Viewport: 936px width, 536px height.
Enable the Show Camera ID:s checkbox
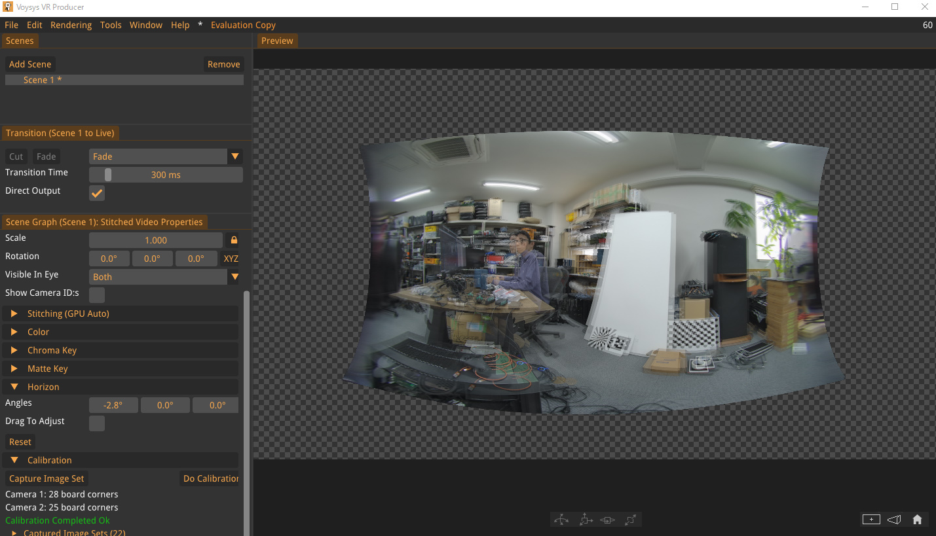[97, 295]
